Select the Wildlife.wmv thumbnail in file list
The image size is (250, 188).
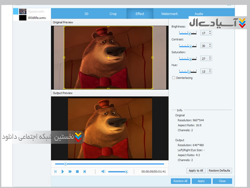(22, 18)
